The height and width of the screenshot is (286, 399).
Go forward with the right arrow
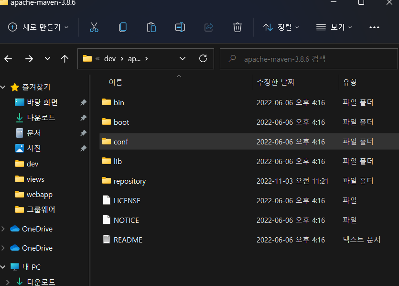point(29,59)
